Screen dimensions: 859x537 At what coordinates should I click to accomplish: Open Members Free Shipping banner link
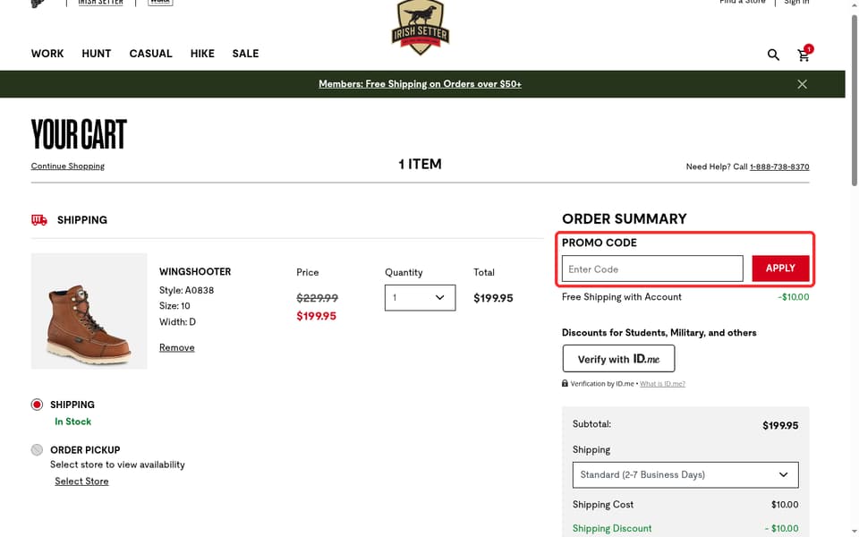coord(421,84)
